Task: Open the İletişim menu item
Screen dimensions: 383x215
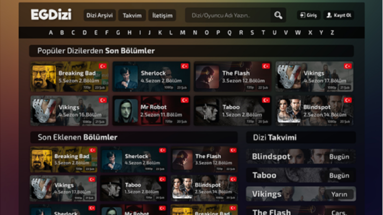Action: (162, 15)
